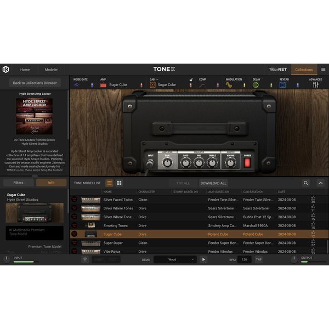Click the Input level knob
Screen dimensions: 329x329
(7, 259)
